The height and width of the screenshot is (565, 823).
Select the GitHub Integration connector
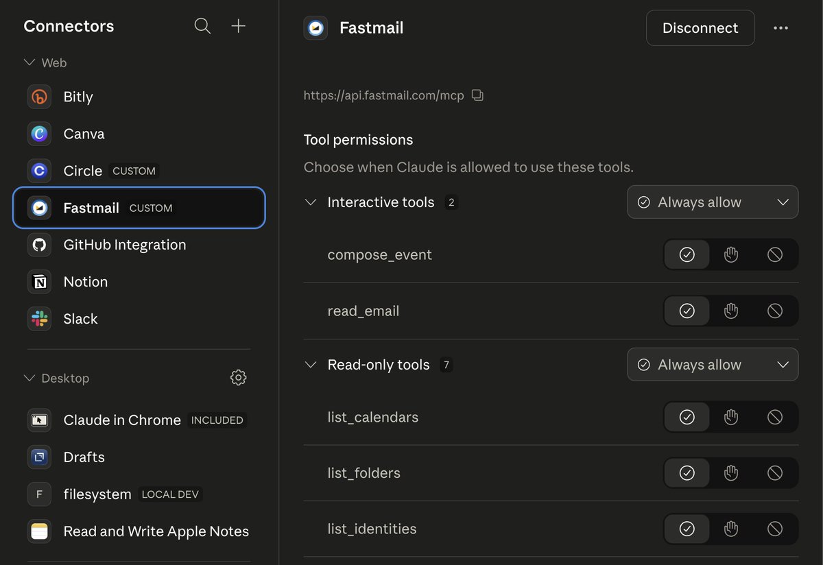(139, 245)
